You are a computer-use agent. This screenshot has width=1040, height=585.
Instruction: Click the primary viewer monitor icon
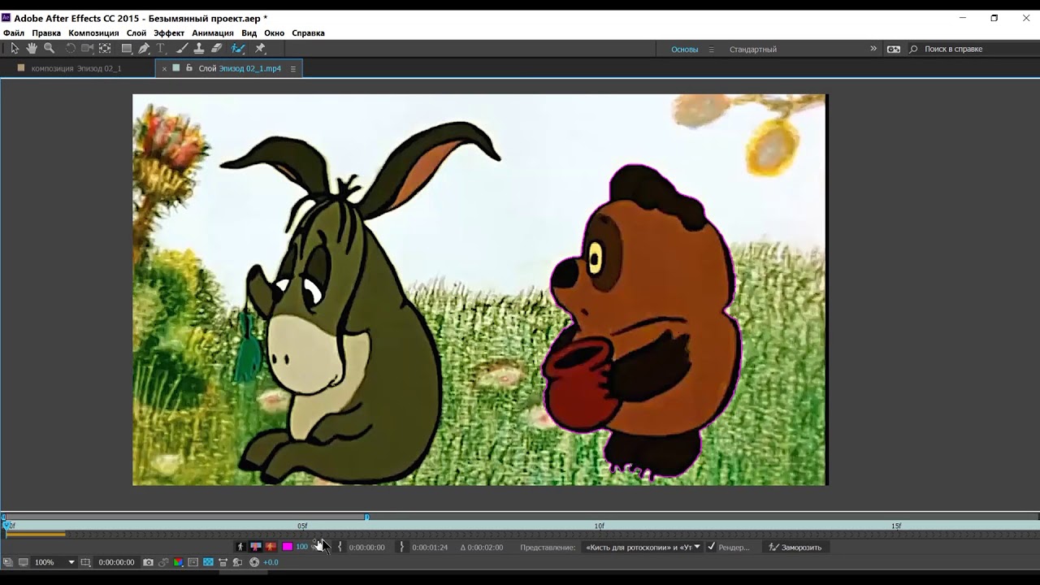point(24,562)
